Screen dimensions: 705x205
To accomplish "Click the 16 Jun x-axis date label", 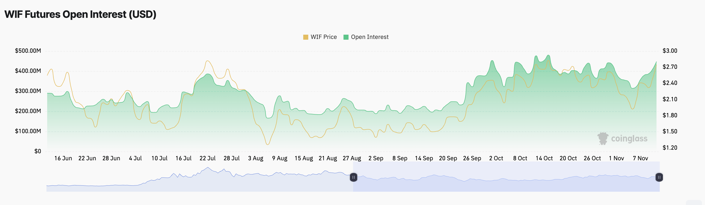I will click(63, 158).
